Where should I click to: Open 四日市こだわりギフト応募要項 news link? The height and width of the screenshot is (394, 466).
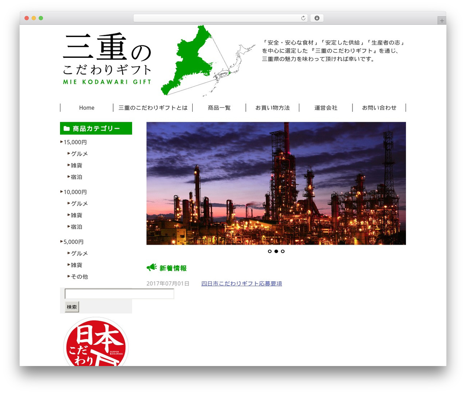click(x=242, y=284)
